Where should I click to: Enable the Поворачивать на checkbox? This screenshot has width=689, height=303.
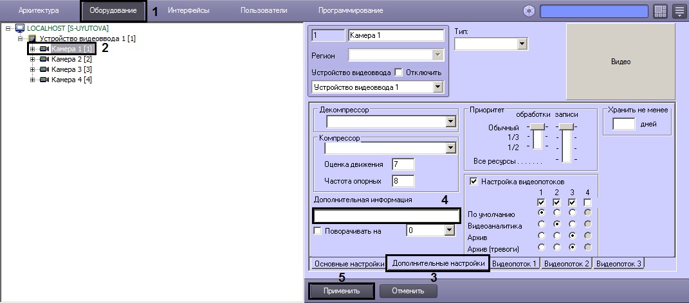pyautogui.click(x=317, y=231)
